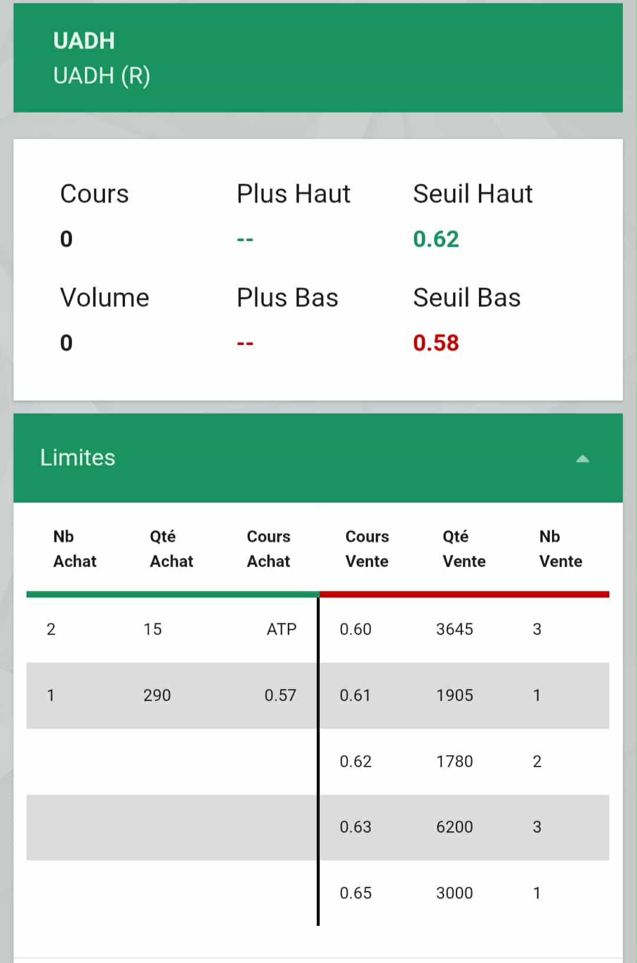The height and width of the screenshot is (963, 637).
Task: Click the Volume label
Action: (104, 298)
